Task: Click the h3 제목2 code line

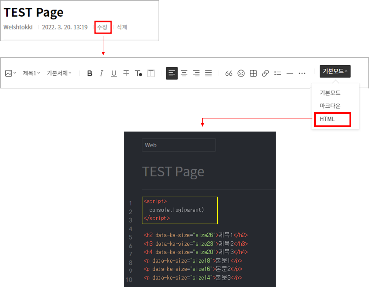Action: tap(196, 244)
